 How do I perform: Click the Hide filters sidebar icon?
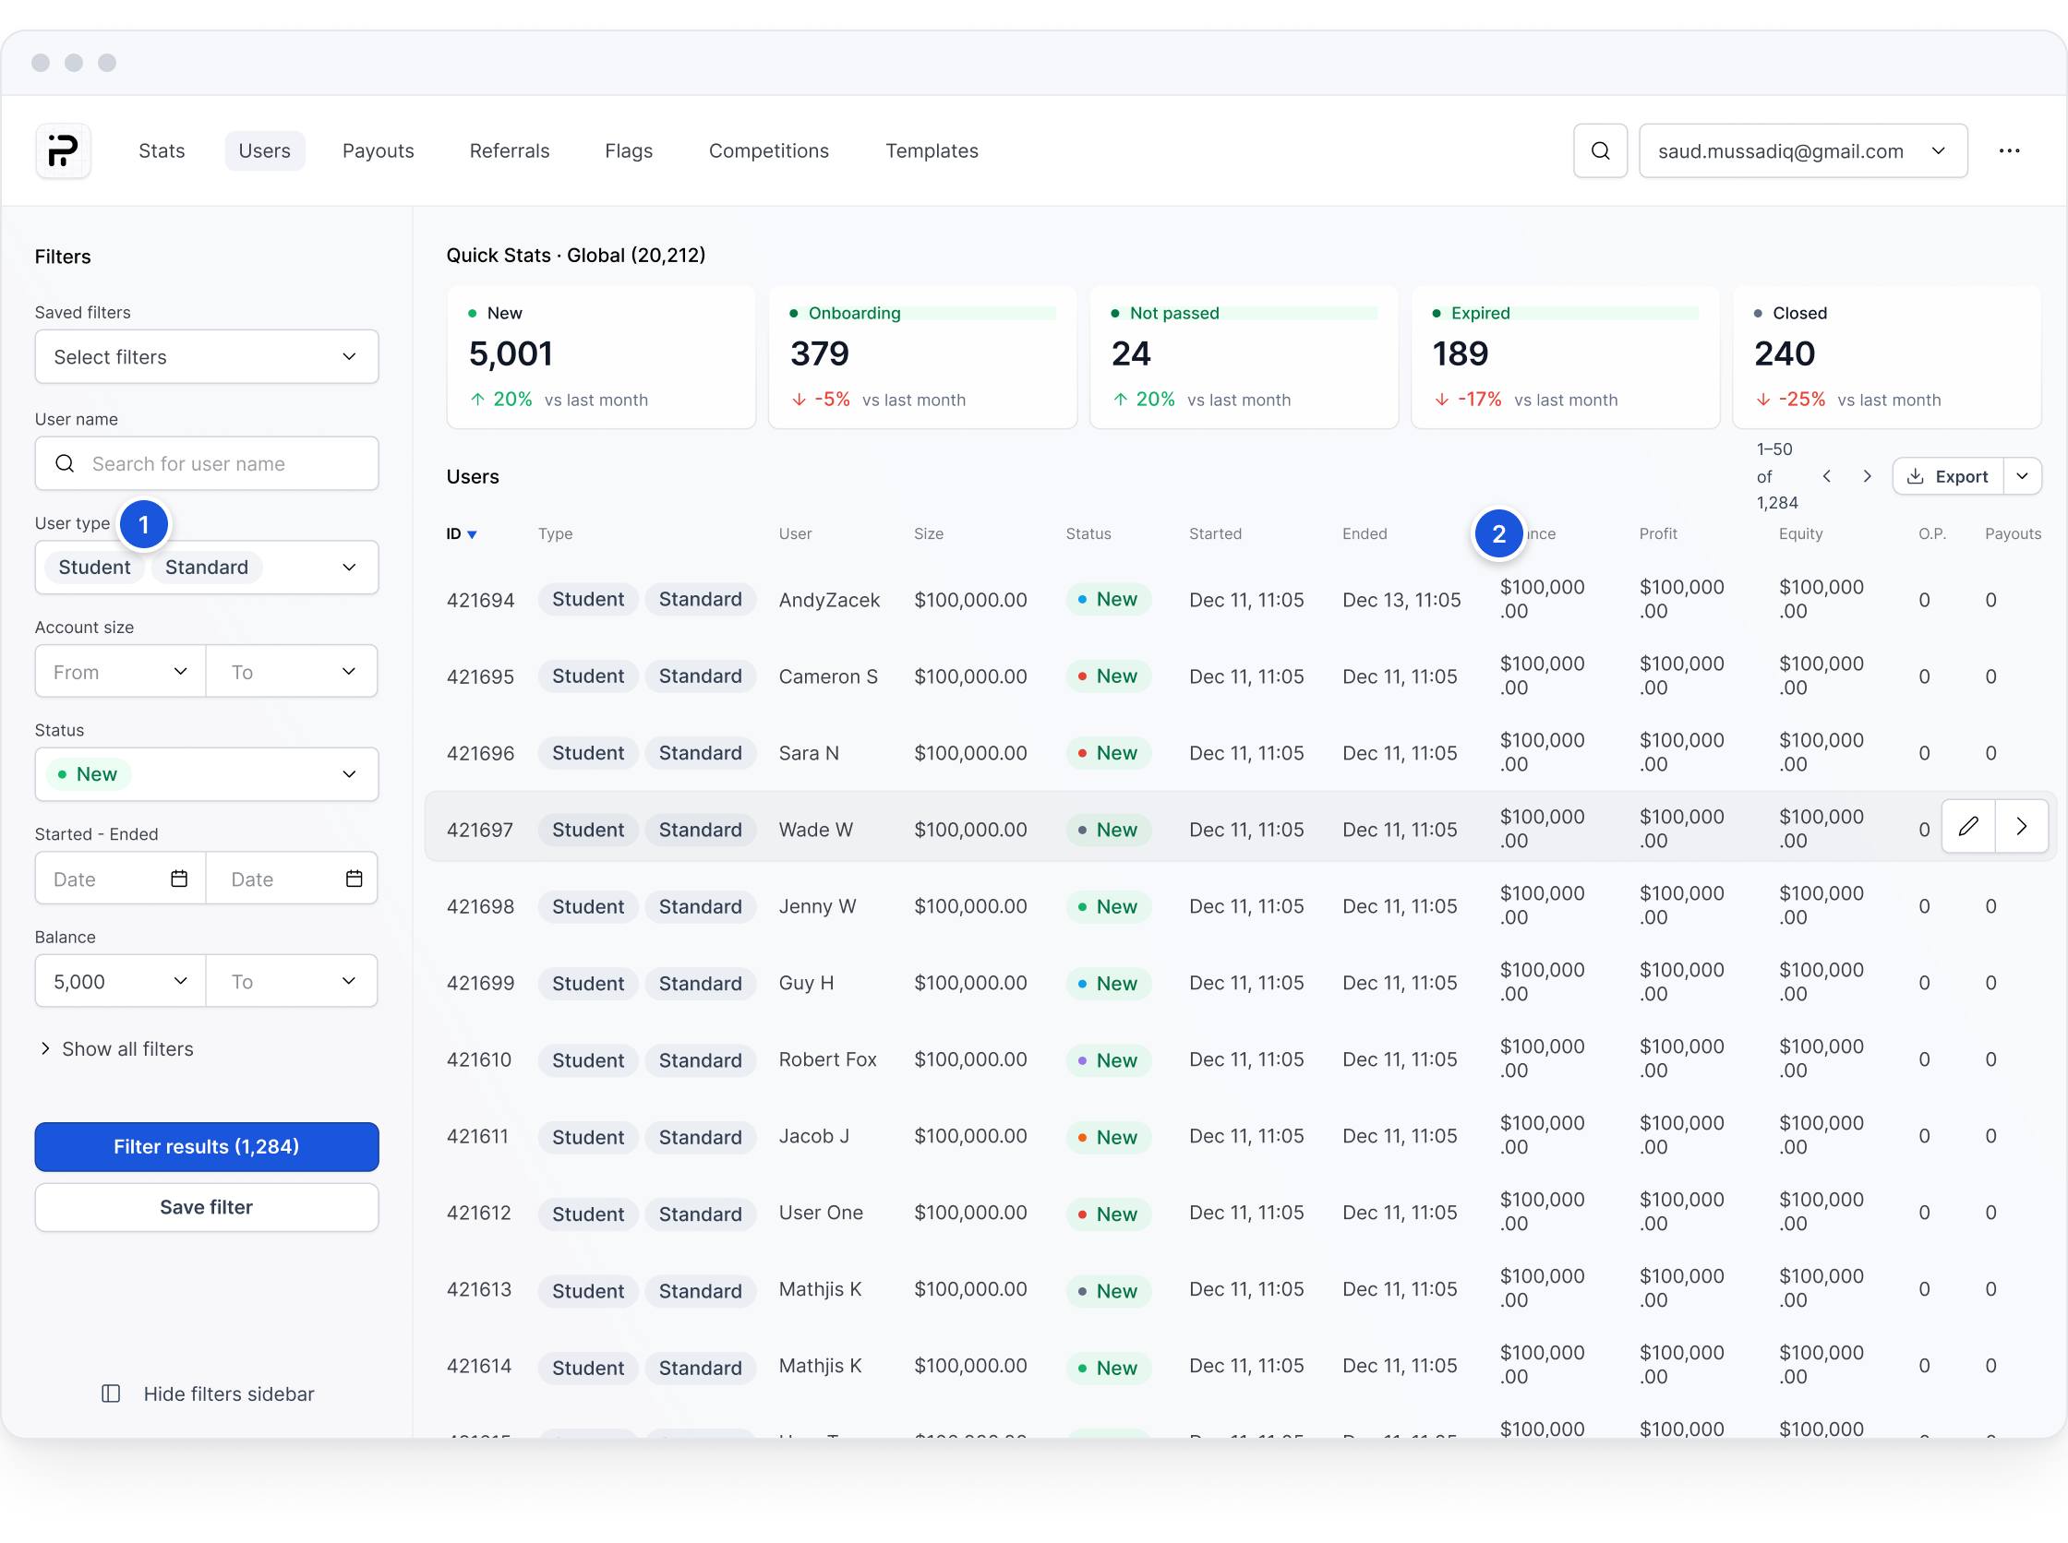(x=110, y=1393)
